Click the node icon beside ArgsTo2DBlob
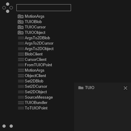 pos(21,38)
